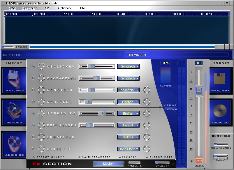Open the CD menu

point(47,8)
